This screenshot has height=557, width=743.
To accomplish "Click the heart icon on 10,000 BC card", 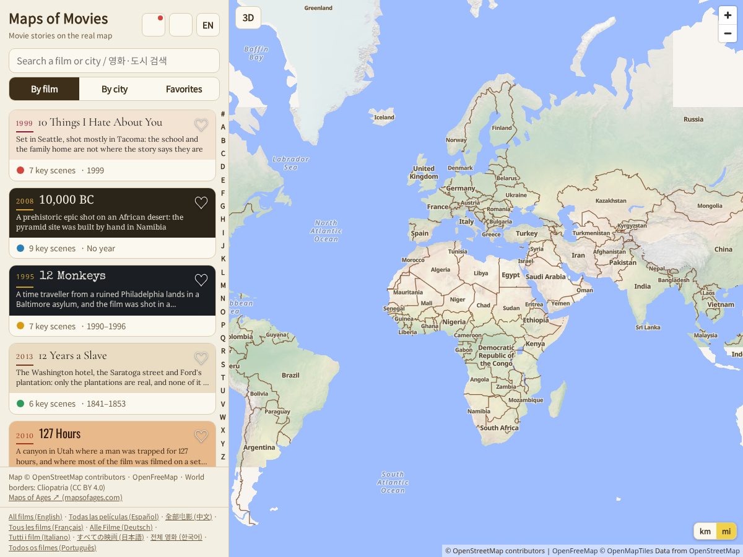I will [201, 202].
